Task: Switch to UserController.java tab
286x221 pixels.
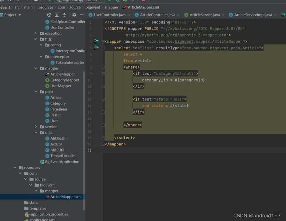Action: tap(110, 15)
